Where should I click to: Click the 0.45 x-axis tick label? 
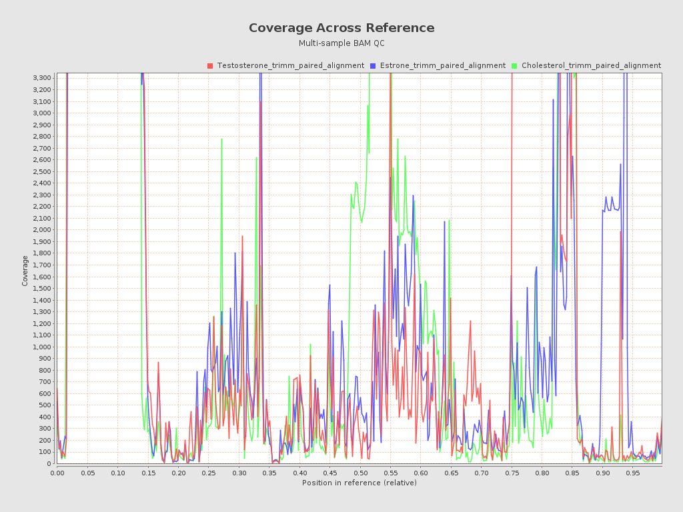[x=329, y=473]
